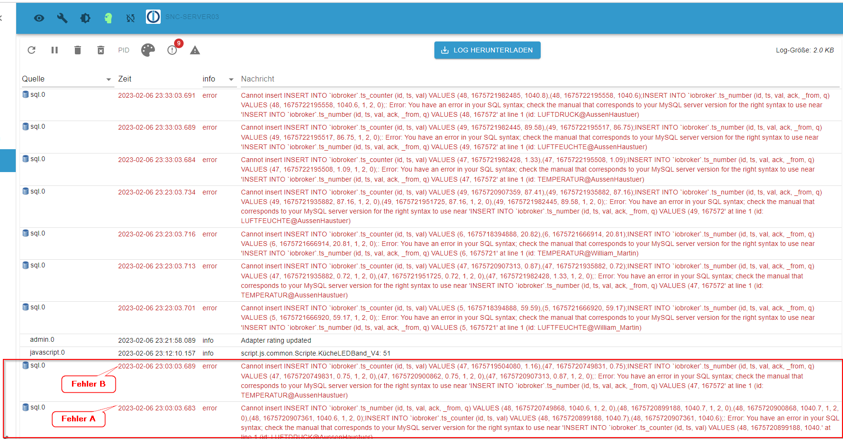Show warnings via the triangle icon

point(195,50)
